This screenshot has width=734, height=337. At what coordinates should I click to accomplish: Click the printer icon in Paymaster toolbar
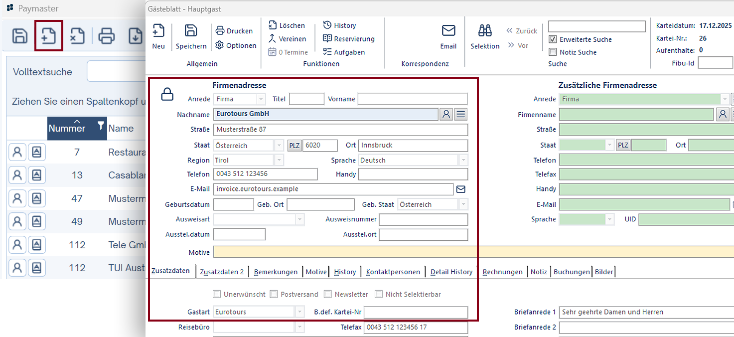point(107,36)
